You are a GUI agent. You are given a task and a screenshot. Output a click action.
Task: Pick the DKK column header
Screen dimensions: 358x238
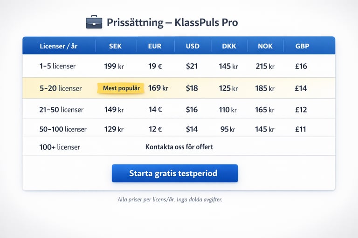click(x=229, y=46)
